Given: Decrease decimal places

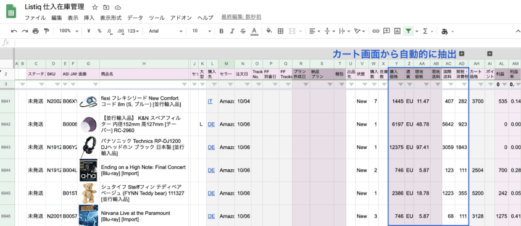Looking at the screenshot, I should [x=109, y=31].
